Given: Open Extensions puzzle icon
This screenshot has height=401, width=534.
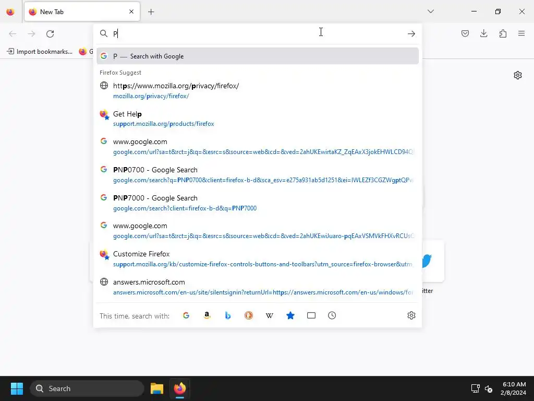Looking at the screenshot, I should pyautogui.click(x=503, y=33).
